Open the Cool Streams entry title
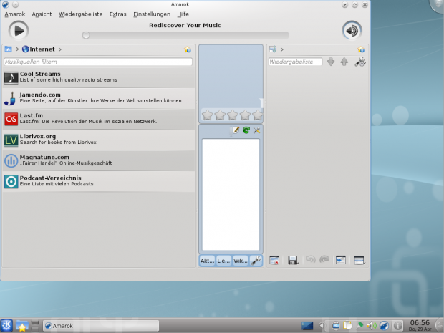444x333 pixels. [x=40, y=74]
